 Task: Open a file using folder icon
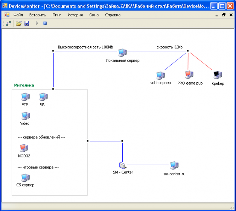click(x=19, y=23)
